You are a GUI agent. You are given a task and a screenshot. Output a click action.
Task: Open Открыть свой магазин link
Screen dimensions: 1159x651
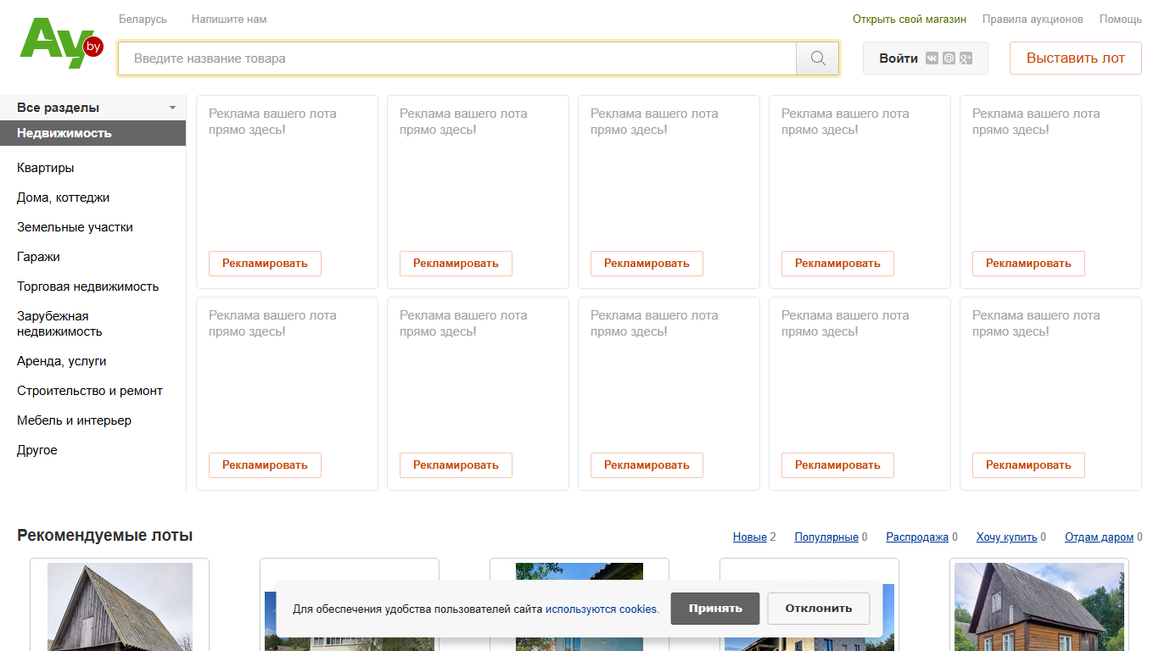click(910, 19)
